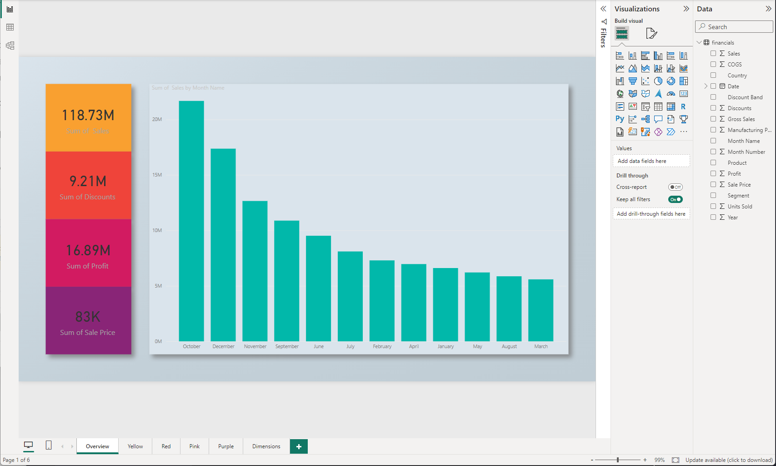Select the treemap visualization
The image size is (776, 466).
(684, 81)
